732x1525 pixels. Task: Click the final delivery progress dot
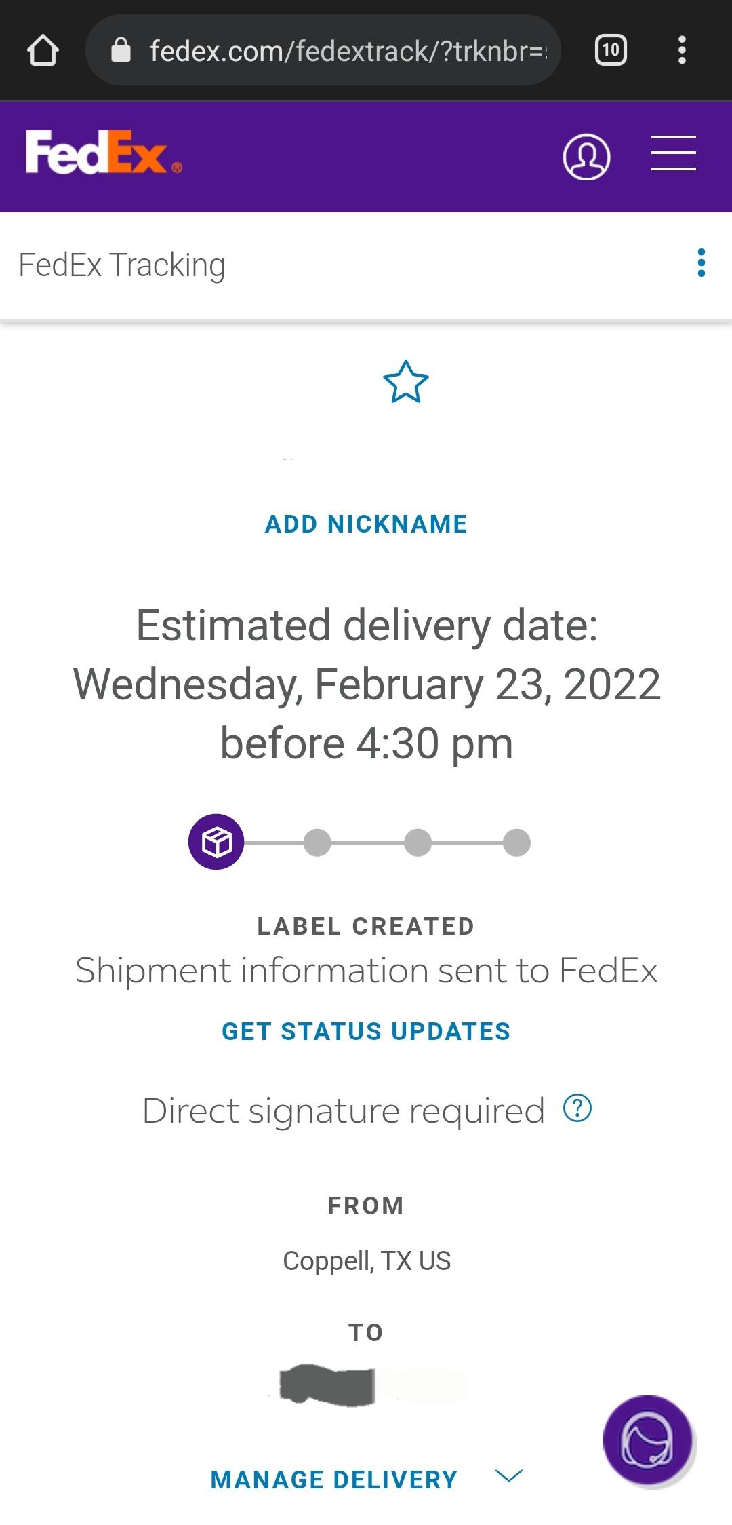[x=516, y=843]
